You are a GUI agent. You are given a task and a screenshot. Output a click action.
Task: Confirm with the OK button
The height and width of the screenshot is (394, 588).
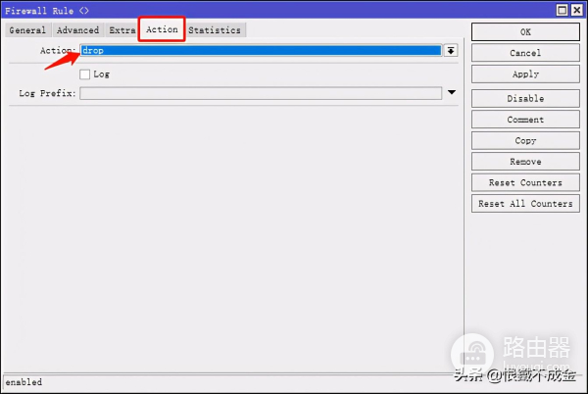[x=525, y=32]
